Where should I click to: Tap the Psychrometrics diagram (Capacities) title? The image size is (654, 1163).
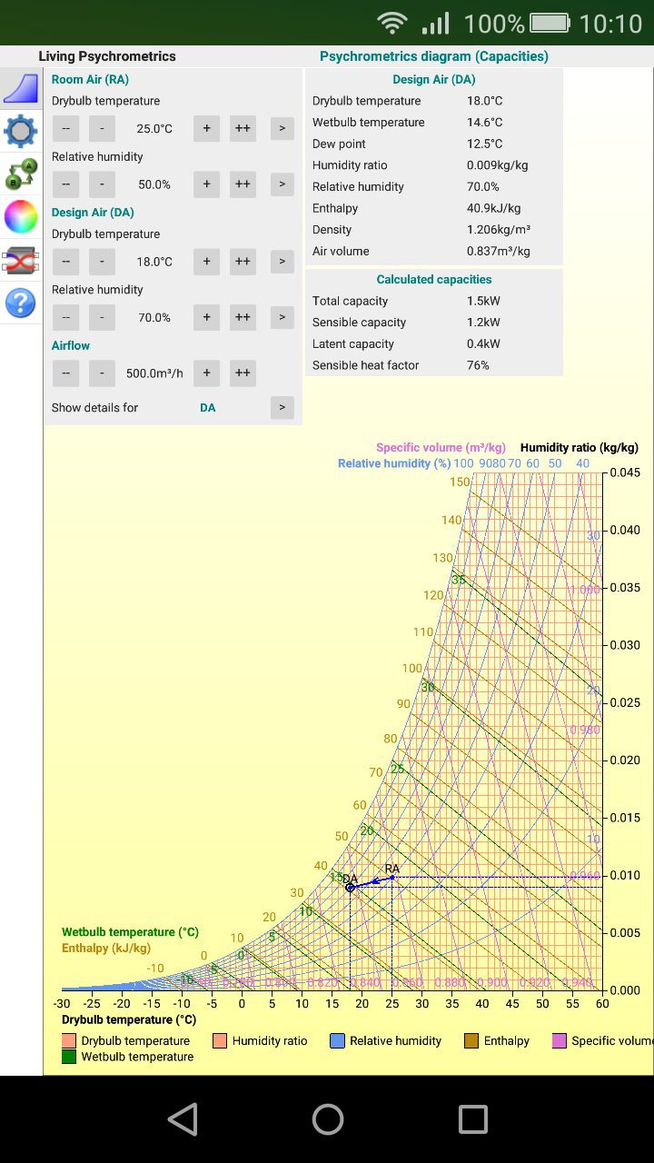pyautogui.click(x=434, y=56)
